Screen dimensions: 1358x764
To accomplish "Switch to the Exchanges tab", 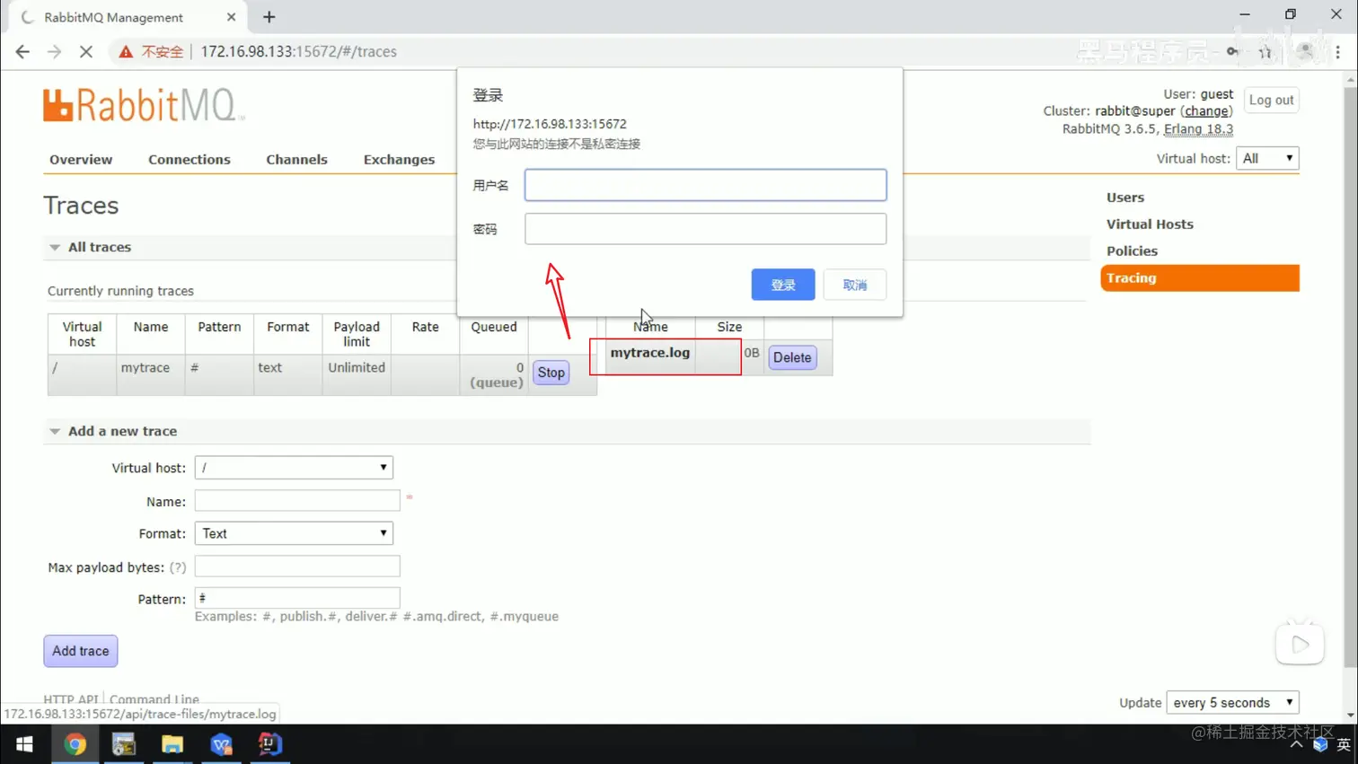I will 399,160.
